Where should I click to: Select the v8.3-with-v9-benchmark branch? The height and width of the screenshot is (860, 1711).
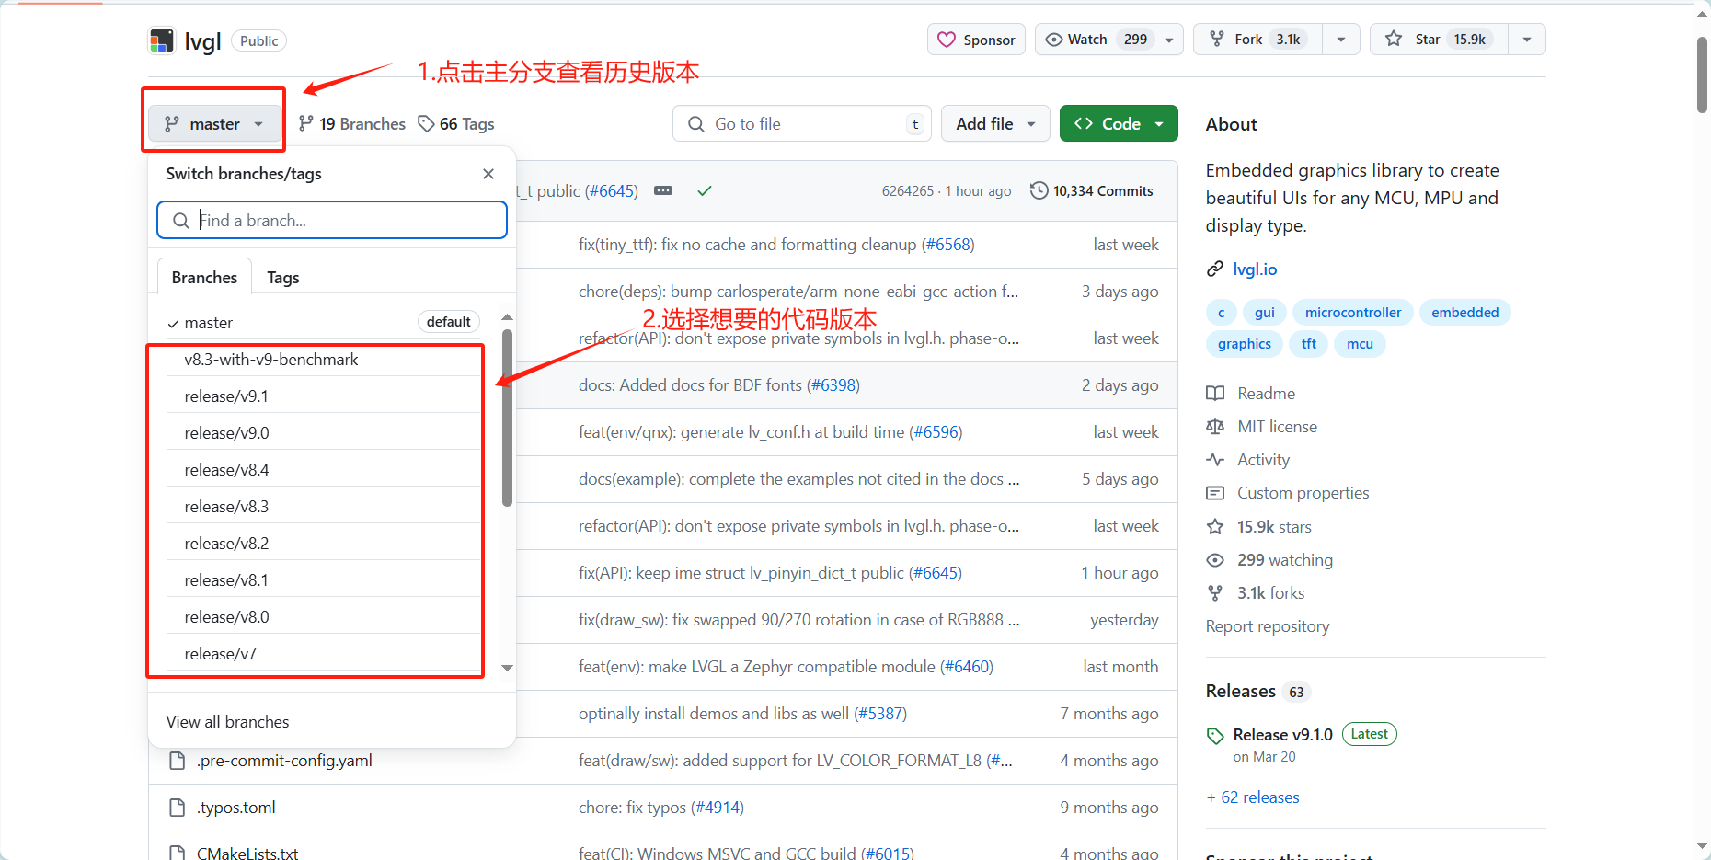(323, 360)
